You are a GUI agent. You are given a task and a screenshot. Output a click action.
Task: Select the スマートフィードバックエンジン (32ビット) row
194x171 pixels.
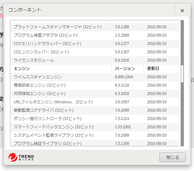(x=95, y=127)
